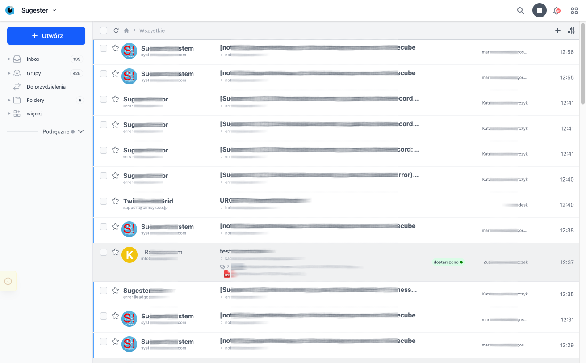
Task: Open the list filter settings icon
Action: coord(571,30)
